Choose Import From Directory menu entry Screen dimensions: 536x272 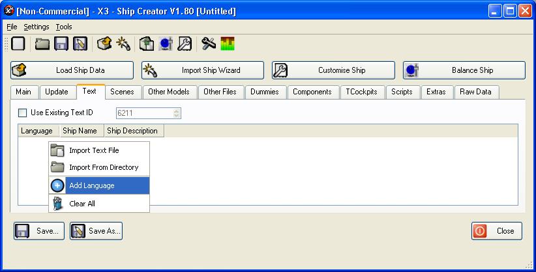[99, 167]
